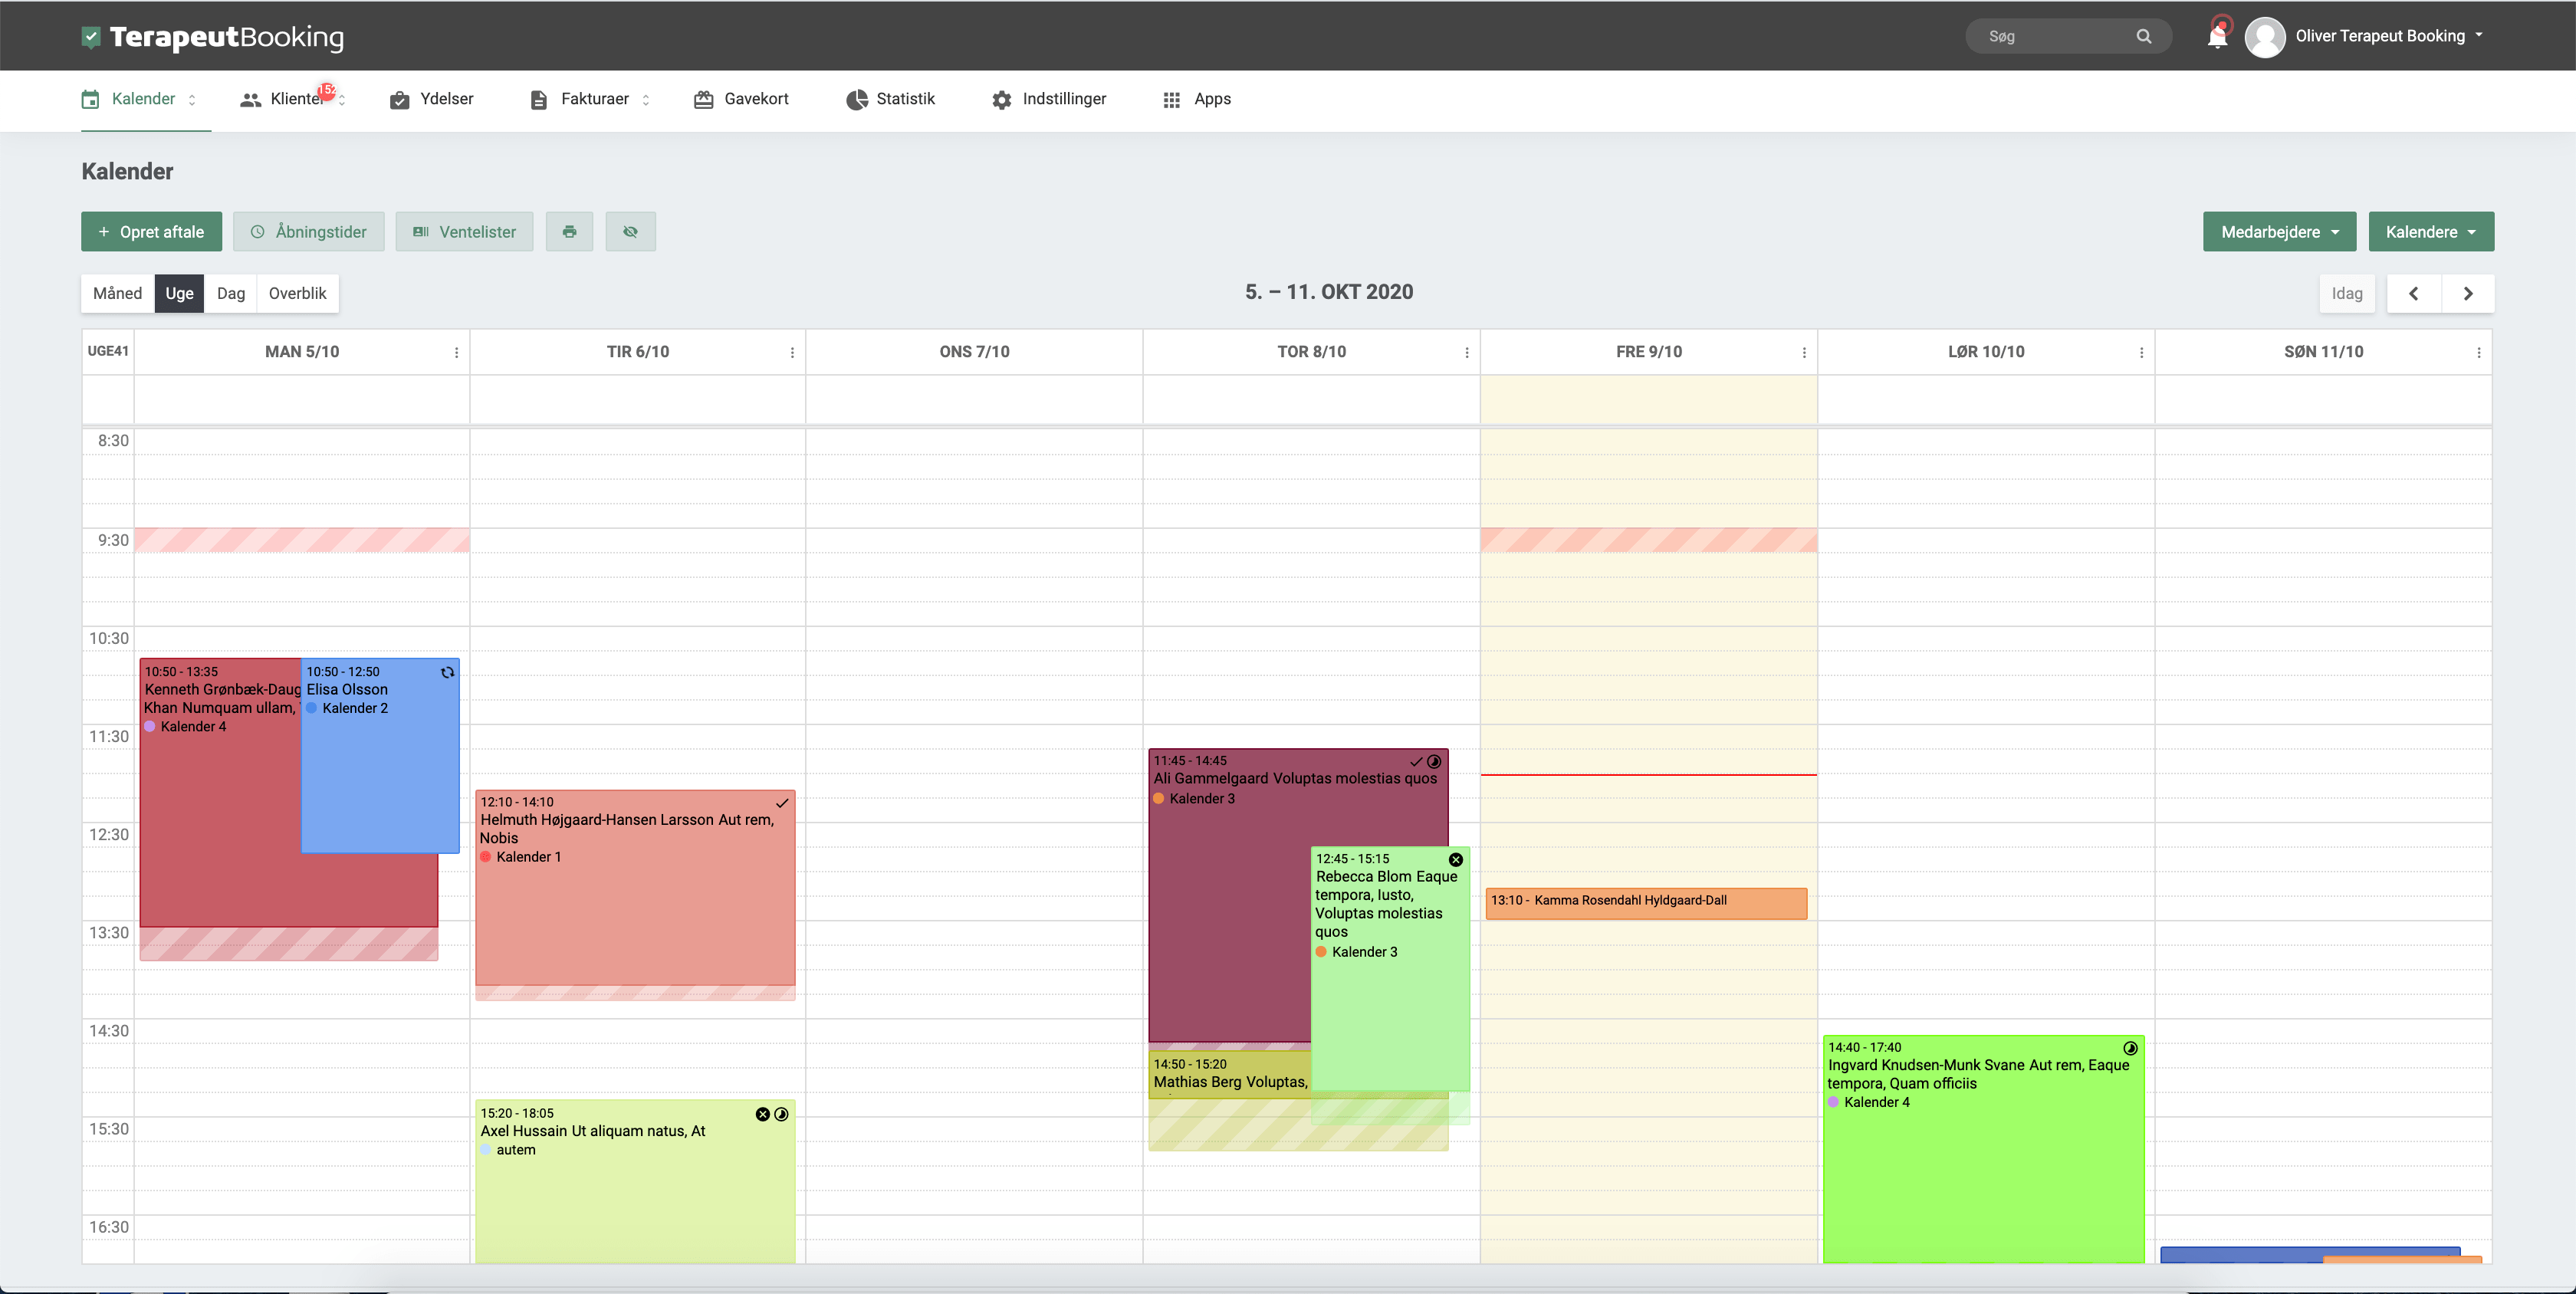This screenshot has height=1294, width=2576.
Task: Open the Statistik menu item
Action: [x=890, y=99]
